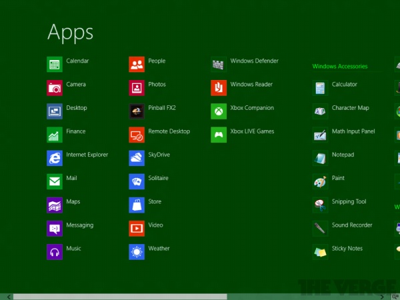Screen dimensions: 400x300
Task: Select the Windows Accessories group heading
Action: [339, 67]
